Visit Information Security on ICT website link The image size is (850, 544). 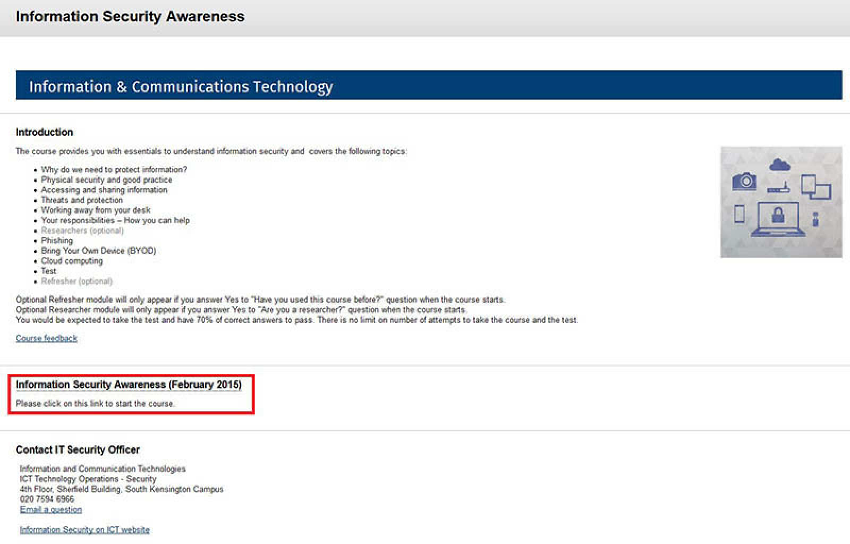tap(84, 530)
